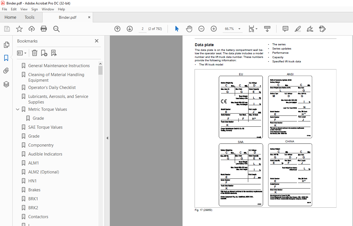Open the Grade bookmark under Metric Torque Values
Viewport: 353px width, 226px height.
point(38,118)
